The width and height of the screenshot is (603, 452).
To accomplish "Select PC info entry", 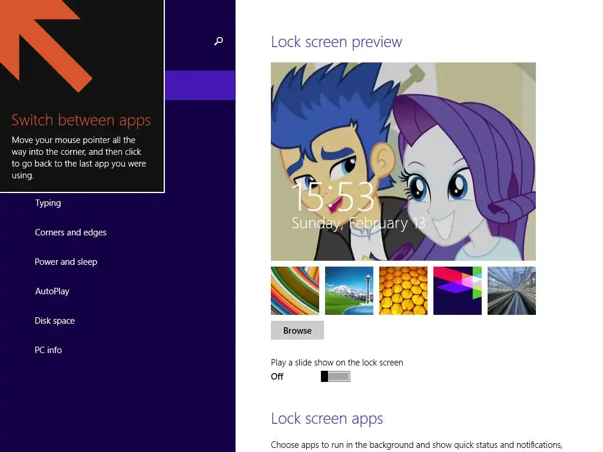I will 48,350.
